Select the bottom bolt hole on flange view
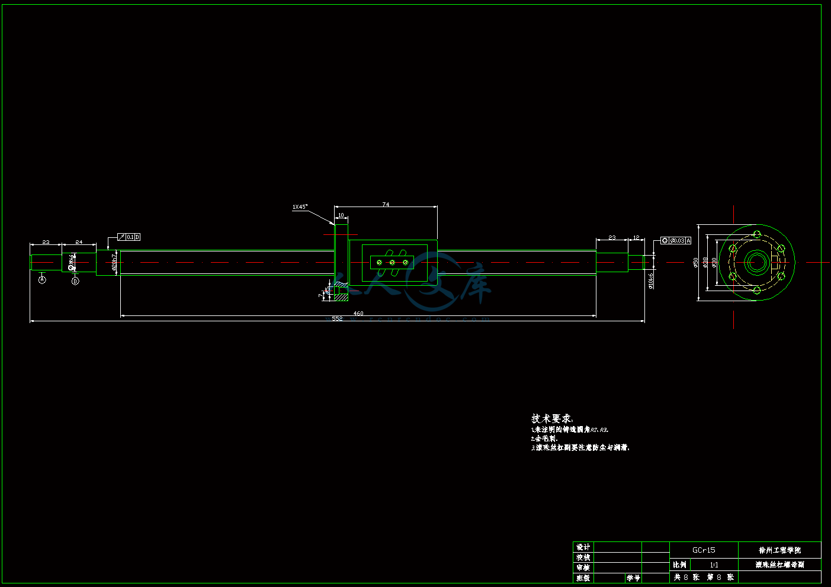831x587 pixels. 756,290
